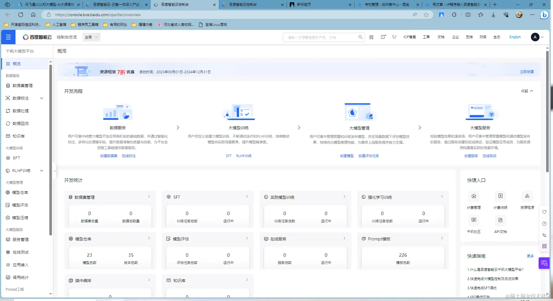Open the products grid icon in header
The height and width of the screenshot is (301, 553).
(x=371, y=37)
